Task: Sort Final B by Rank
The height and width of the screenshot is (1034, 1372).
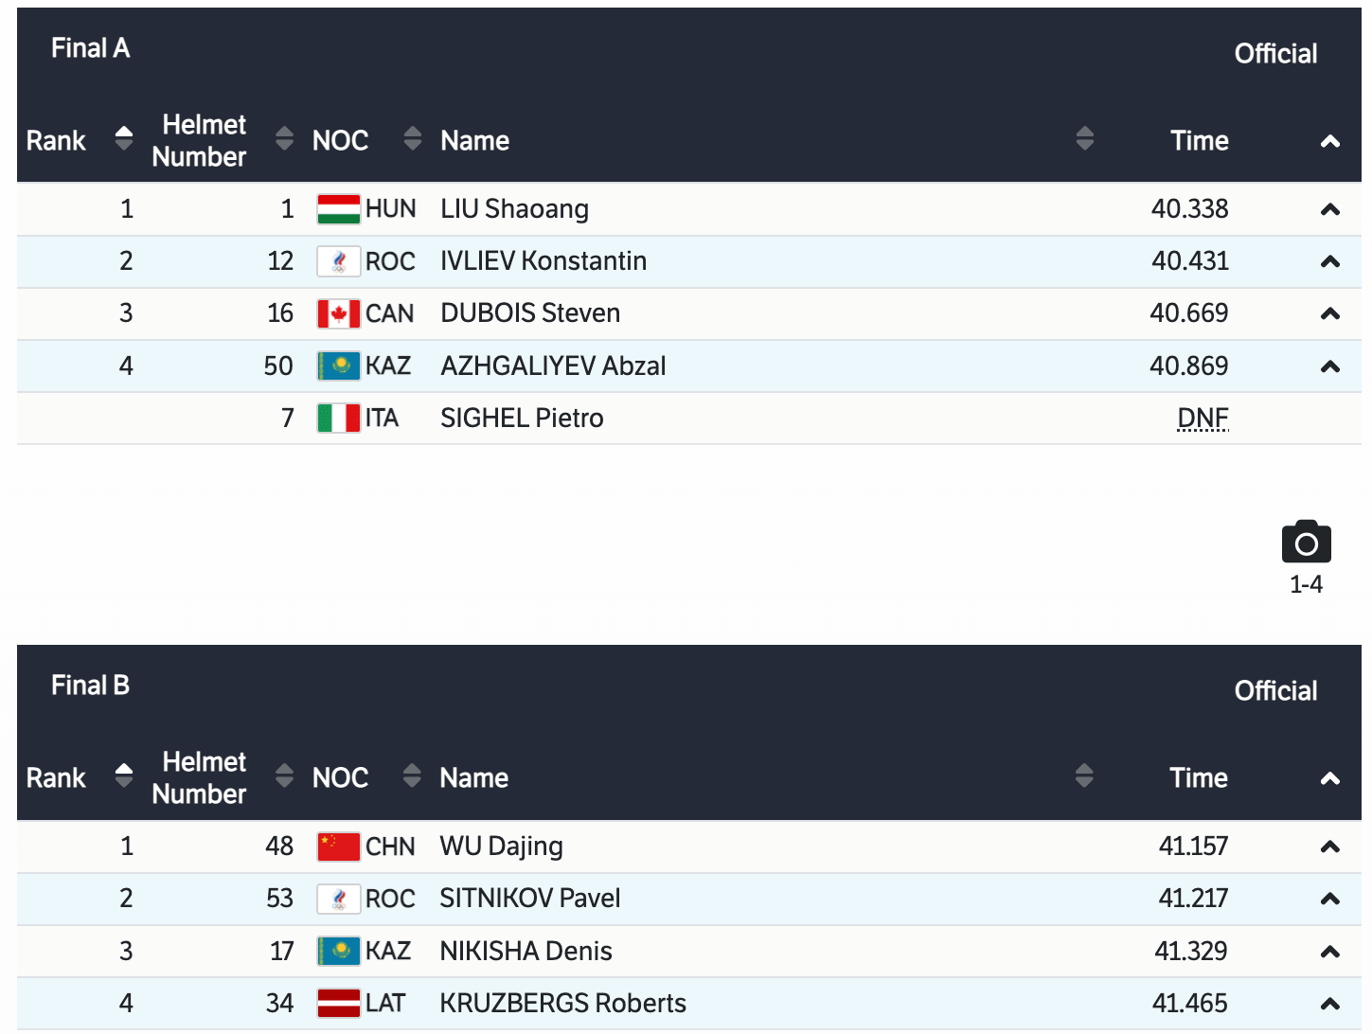Action: click(x=123, y=776)
